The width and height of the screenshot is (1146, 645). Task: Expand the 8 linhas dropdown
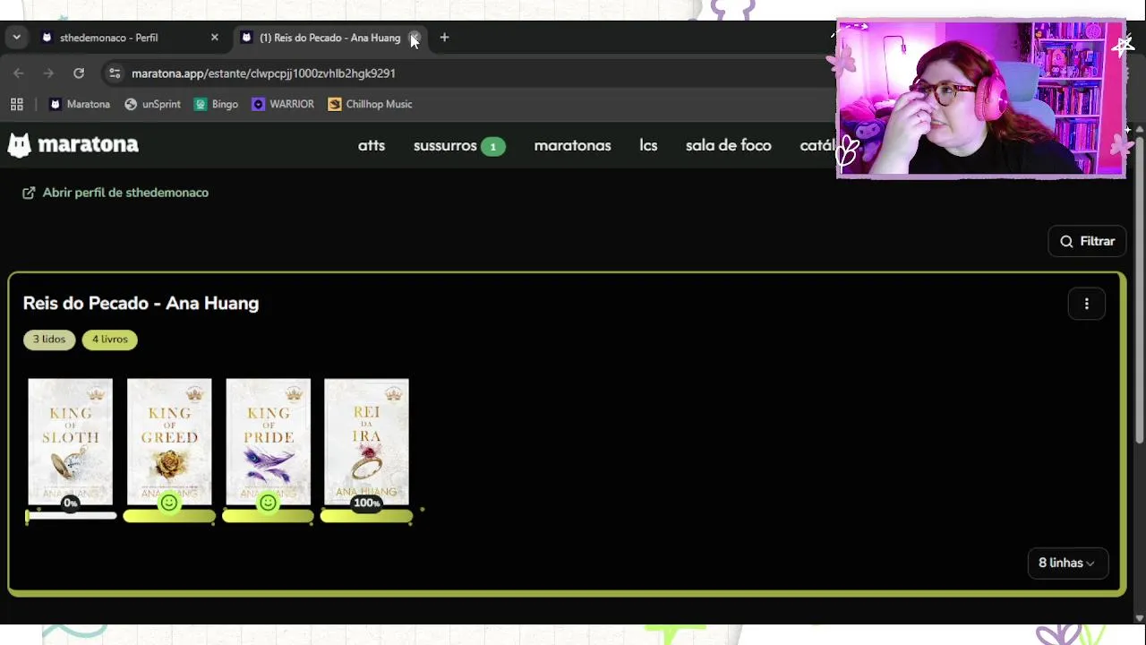[x=1067, y=563]
